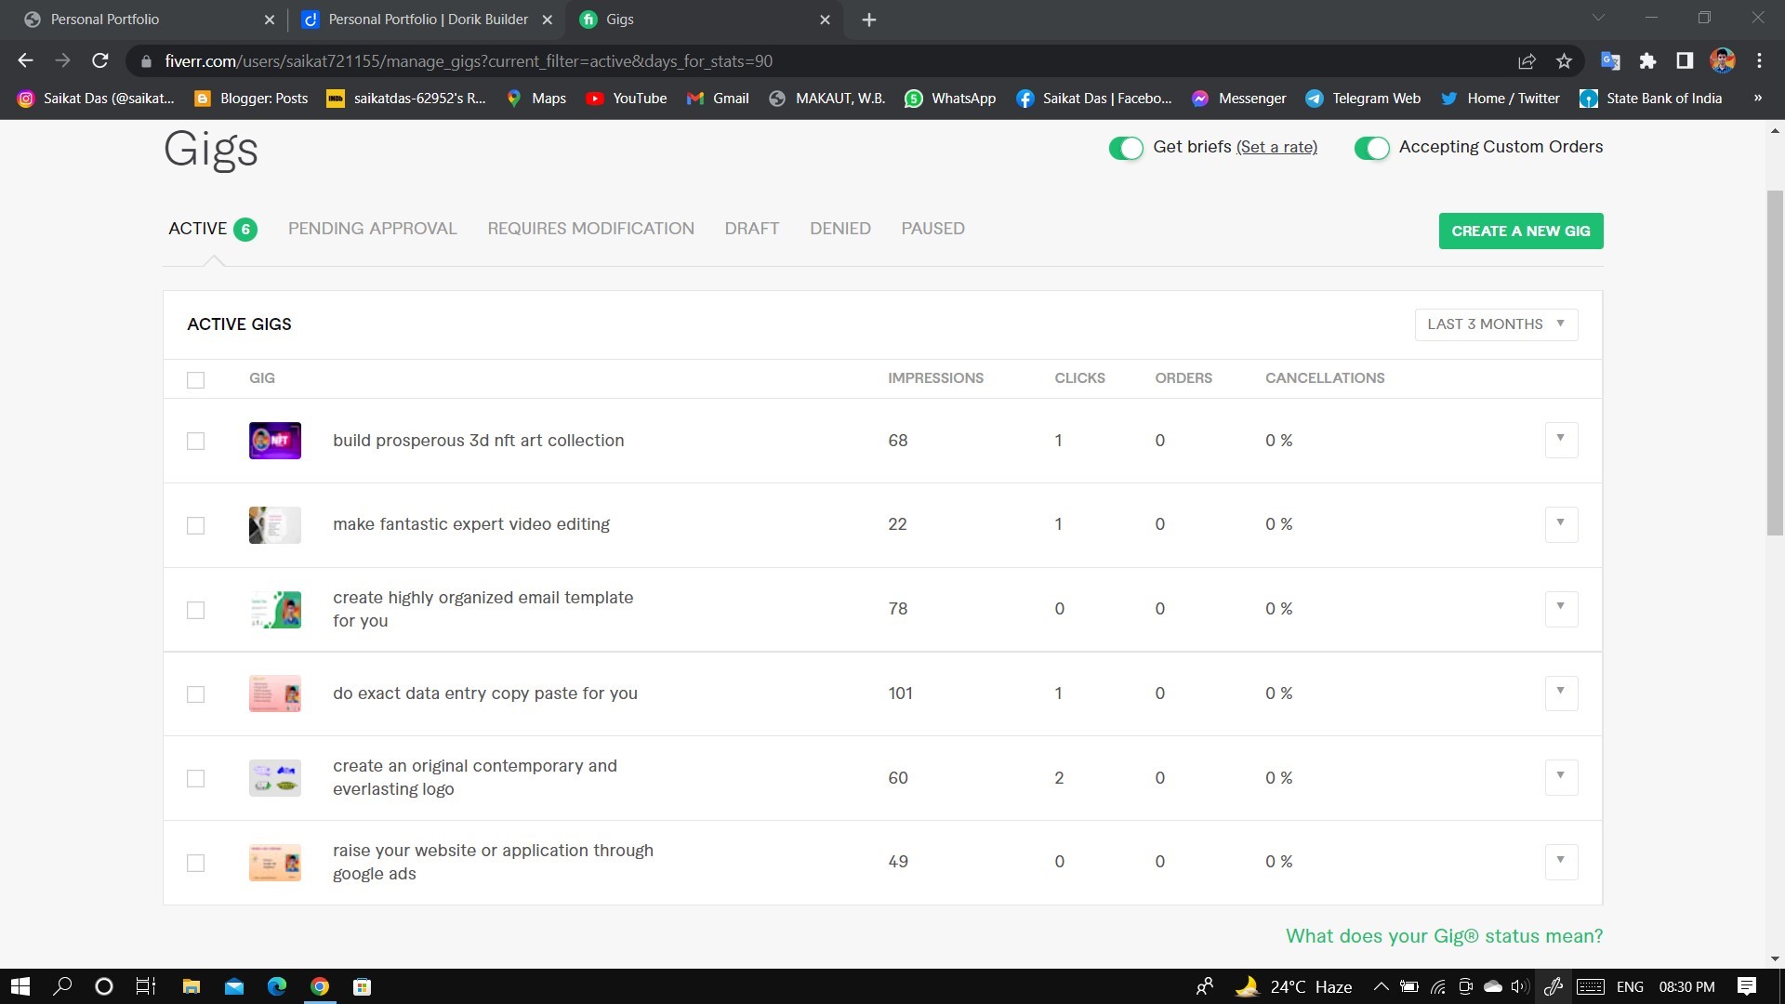Expand options arrow for nft art gig
The width and height of the screenshot is (1785, 1004).
click(1561, 439)
